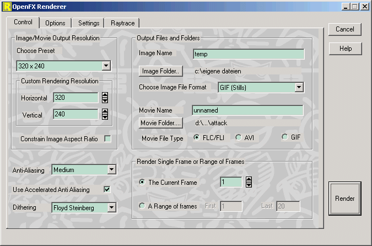Click the Floyd Steinberg dithering combo field
The image size is (372, 246).
[84, 208]
